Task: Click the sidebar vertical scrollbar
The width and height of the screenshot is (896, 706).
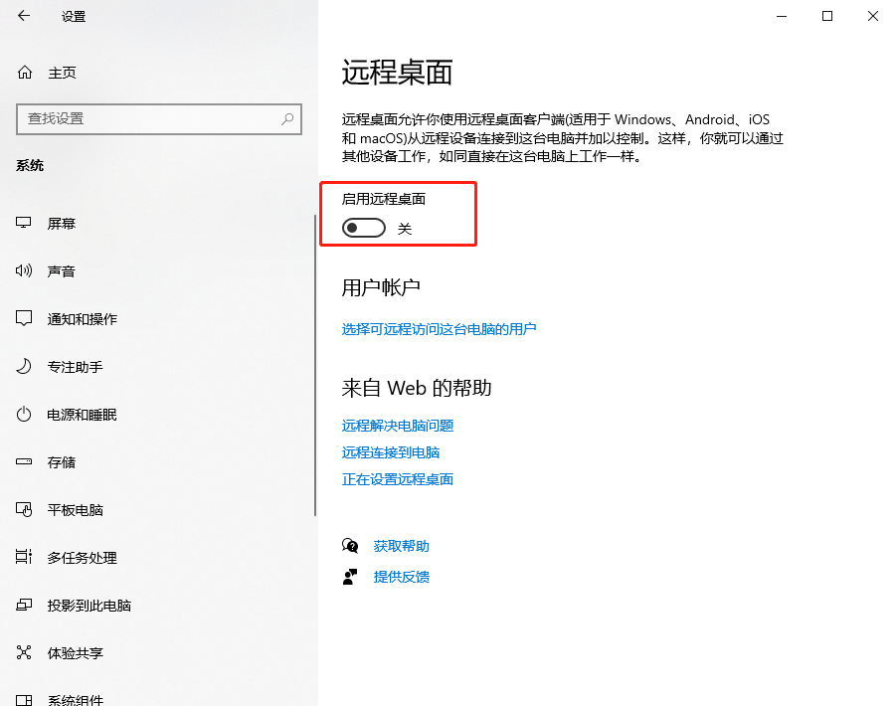Action: [x=315, y=366]
